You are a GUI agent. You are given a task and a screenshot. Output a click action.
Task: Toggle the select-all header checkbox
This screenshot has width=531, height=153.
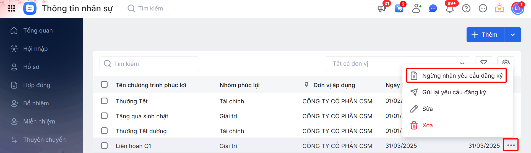[x=104, y=84]
